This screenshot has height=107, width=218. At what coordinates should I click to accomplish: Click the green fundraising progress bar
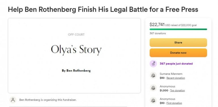click(178, 29)
